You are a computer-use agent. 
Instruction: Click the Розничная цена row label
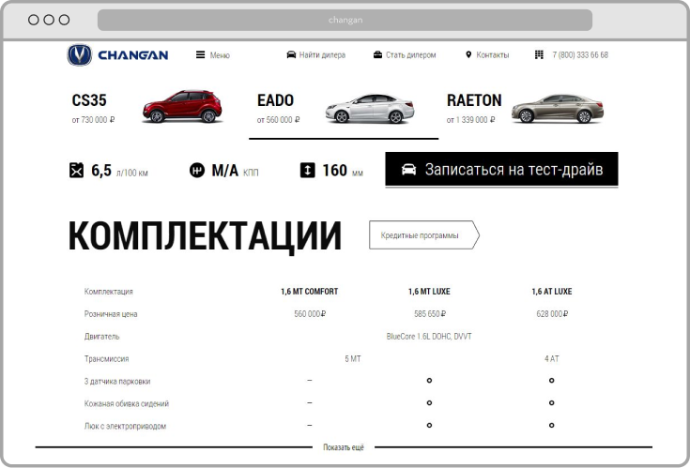tap(111, 314)
